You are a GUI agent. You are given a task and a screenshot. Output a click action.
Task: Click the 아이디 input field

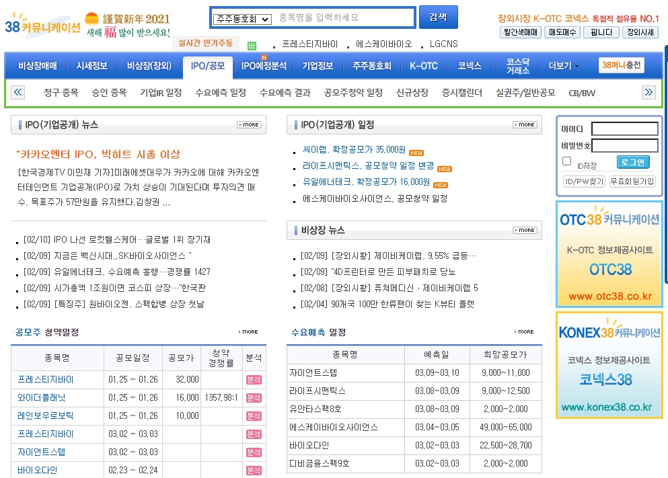click(625, 129)
